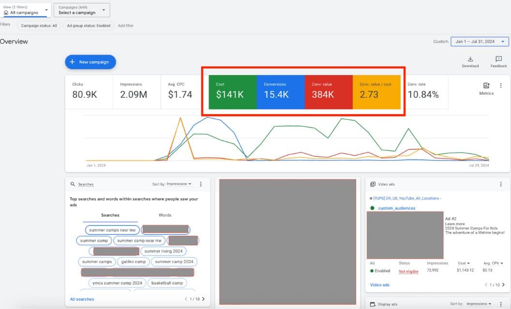Open the Searches card three-dot menu
Image resolution: width=511 pixels, height=309 pixels.
(201, 184)
